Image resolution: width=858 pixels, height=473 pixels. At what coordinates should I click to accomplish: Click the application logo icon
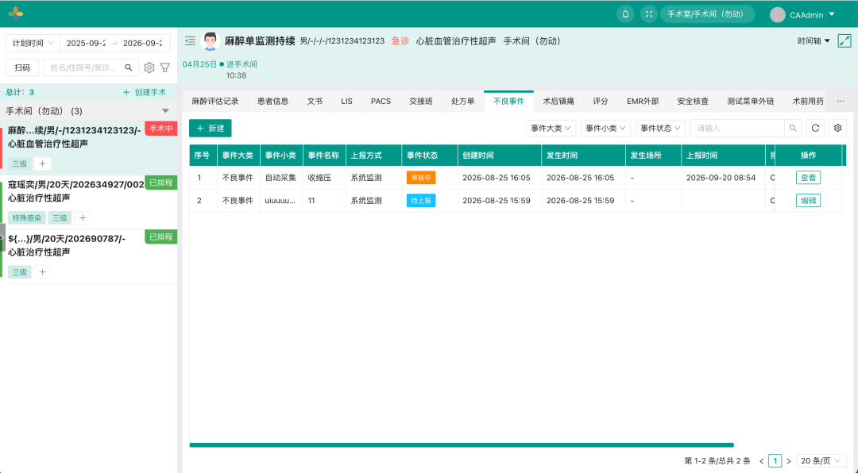click(16, 13)
